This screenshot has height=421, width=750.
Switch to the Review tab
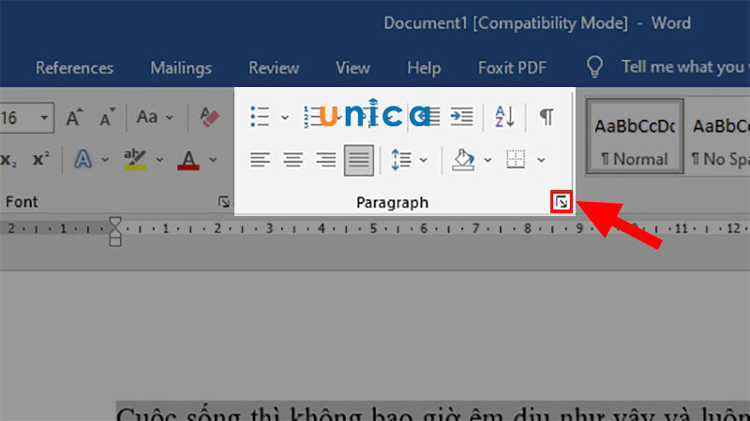pos(274,67)
